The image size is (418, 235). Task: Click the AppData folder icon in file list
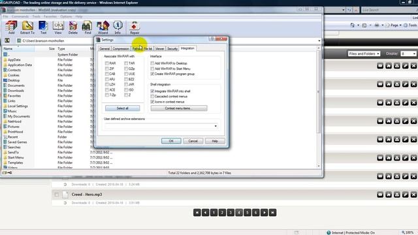coord(5,59)
